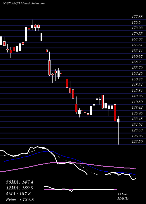The width and height of the screenshot is (146, 204).
Task: Click the 145.84 price axis label
Action: coord(138,90)
